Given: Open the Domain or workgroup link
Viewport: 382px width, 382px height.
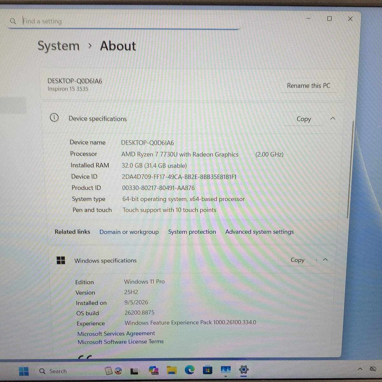Looking at the screenshot, I should pos(129,232).
